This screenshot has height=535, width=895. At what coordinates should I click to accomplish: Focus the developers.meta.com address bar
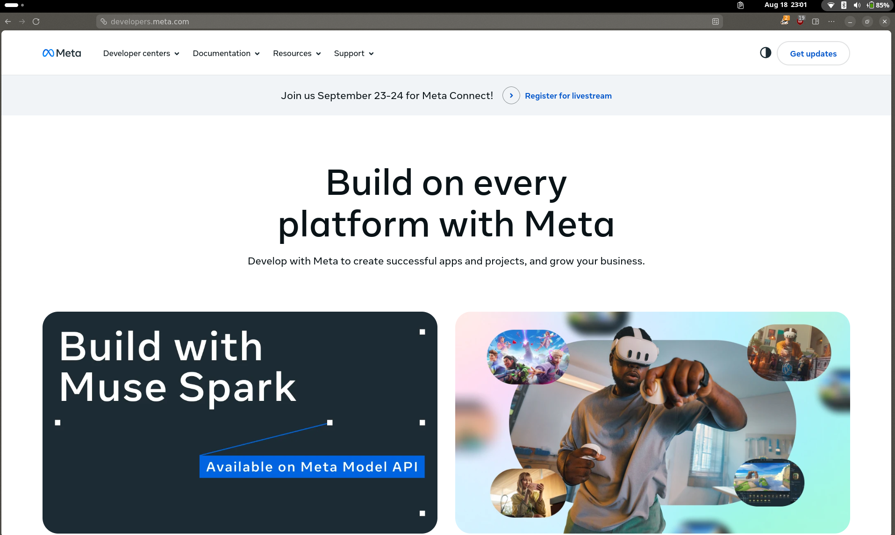click(409, 21)
